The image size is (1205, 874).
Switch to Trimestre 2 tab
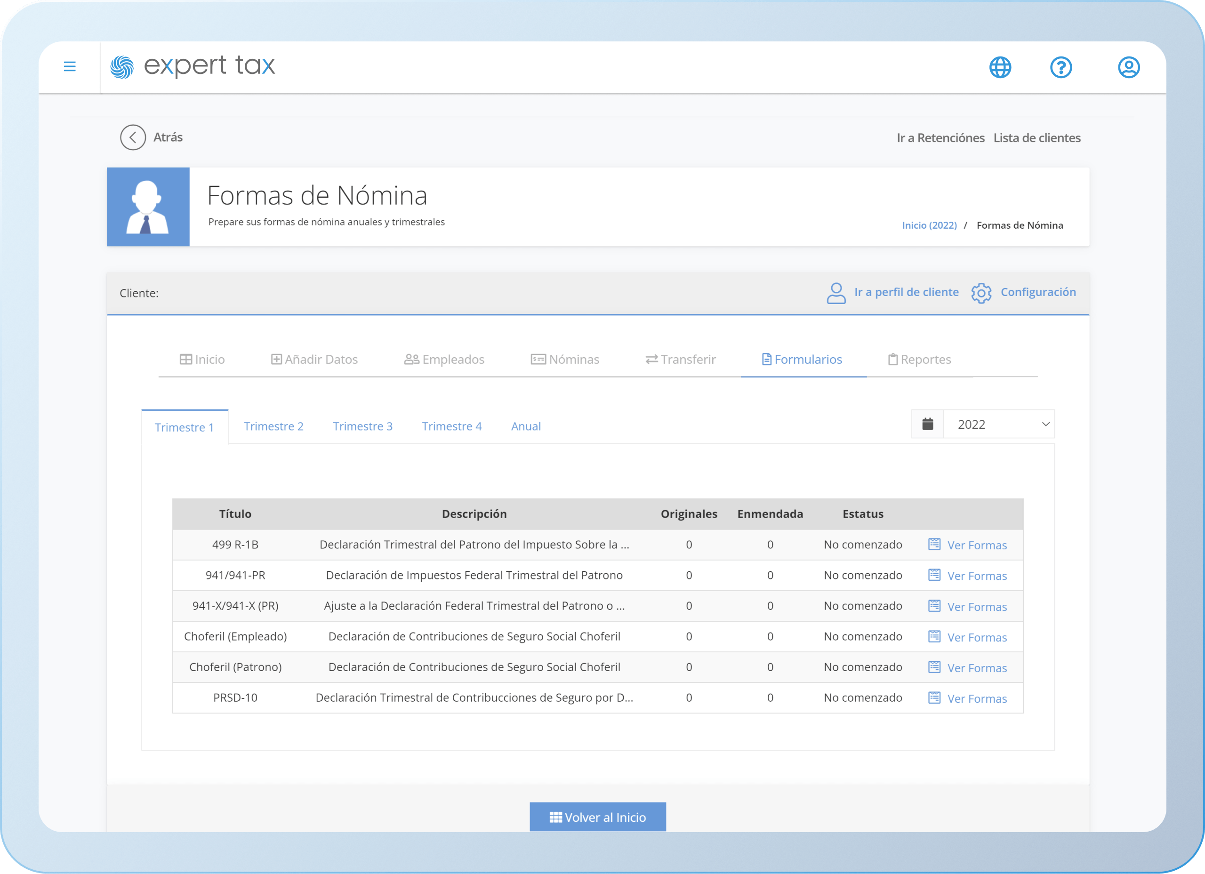pyautogui.click(x=273, y=426)
